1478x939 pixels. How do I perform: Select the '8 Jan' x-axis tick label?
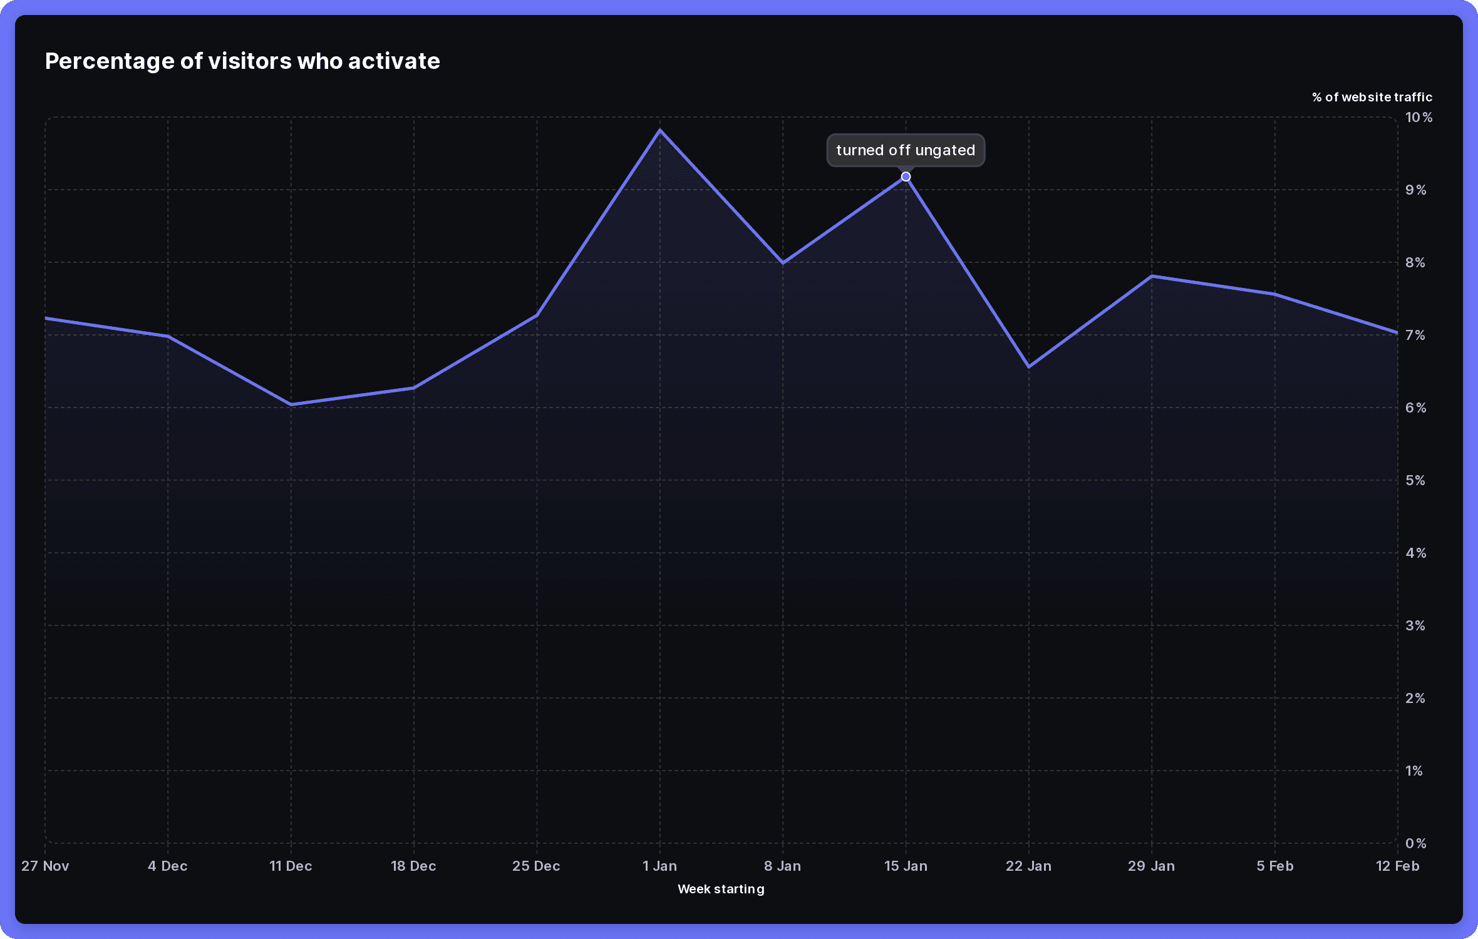[x=782, y=866]
